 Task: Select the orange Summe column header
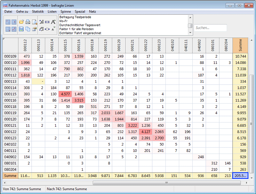pos(240,46)
